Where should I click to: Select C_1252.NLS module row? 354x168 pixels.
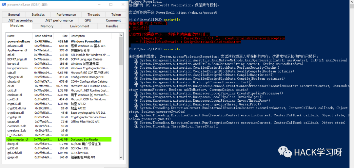pos(59,135)
